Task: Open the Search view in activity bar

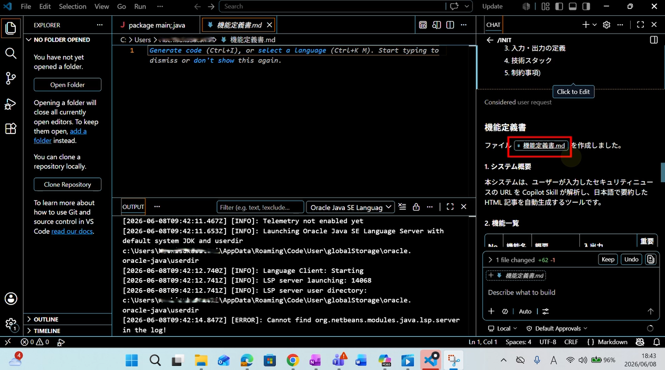Action: [11, 53]
